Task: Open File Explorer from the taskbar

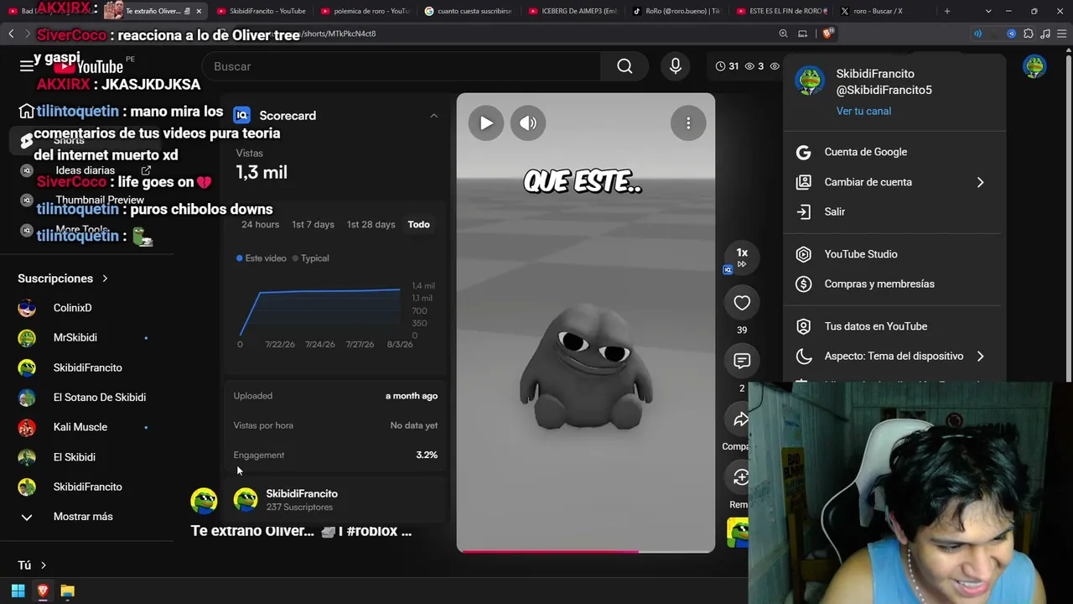Action: tap(67, 591)
